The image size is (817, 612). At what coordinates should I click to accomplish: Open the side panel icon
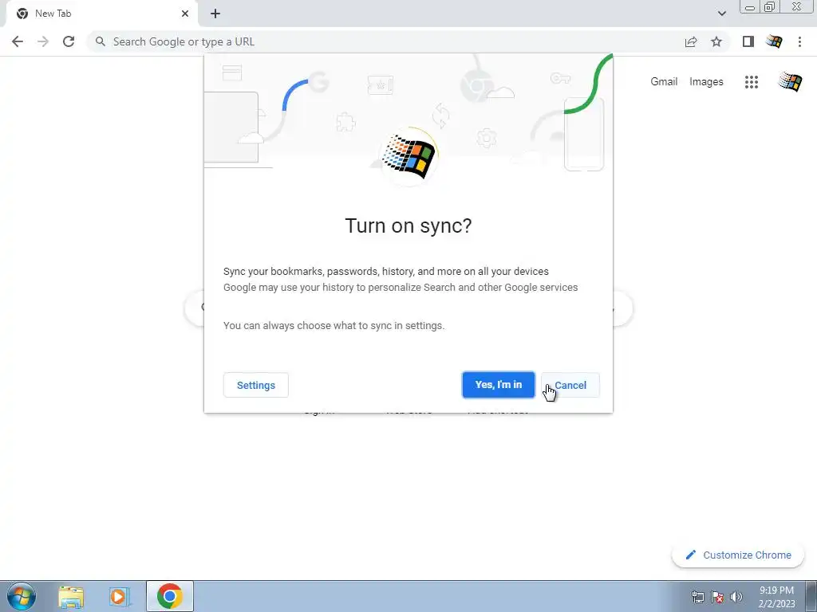(x=748, y=41)
